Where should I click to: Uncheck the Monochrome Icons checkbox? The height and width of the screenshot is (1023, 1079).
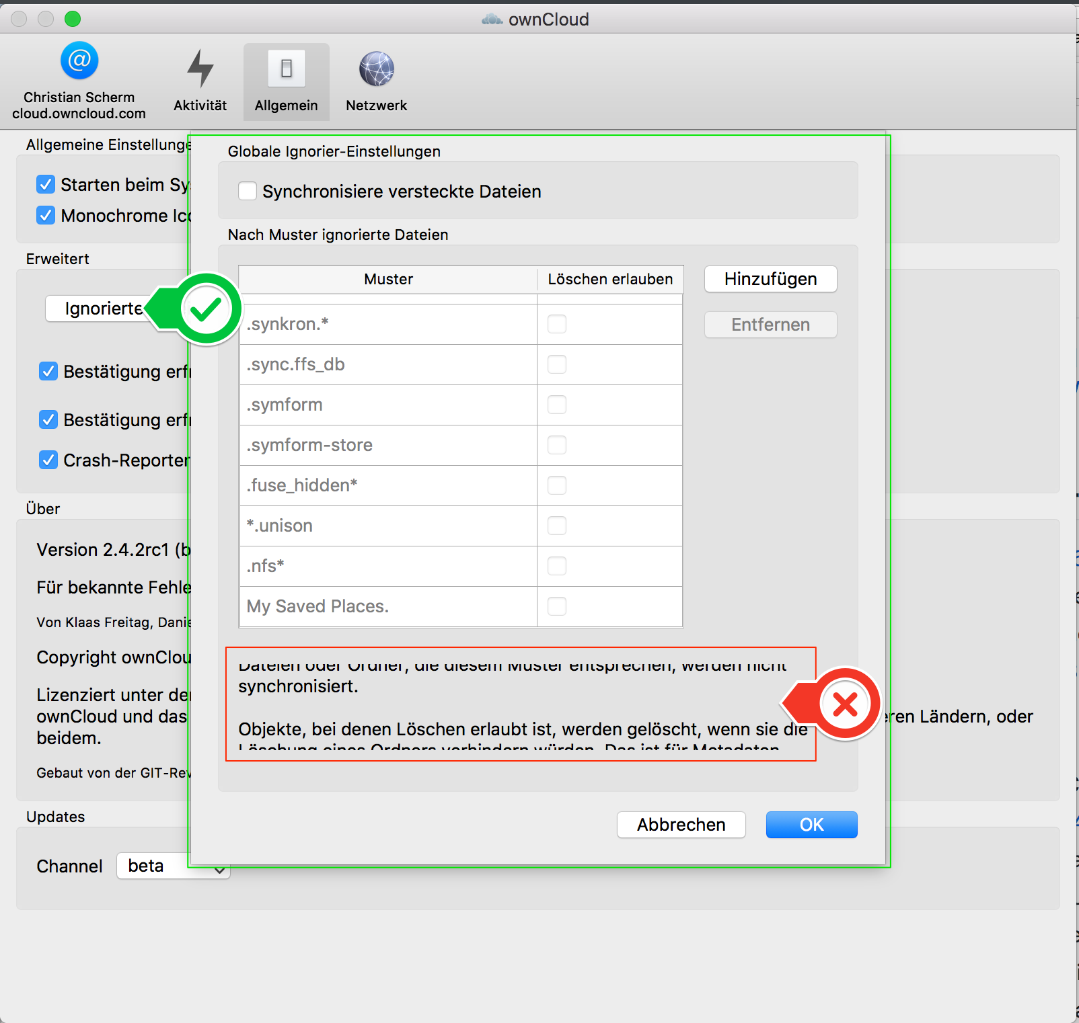click(x=45, y=215)
